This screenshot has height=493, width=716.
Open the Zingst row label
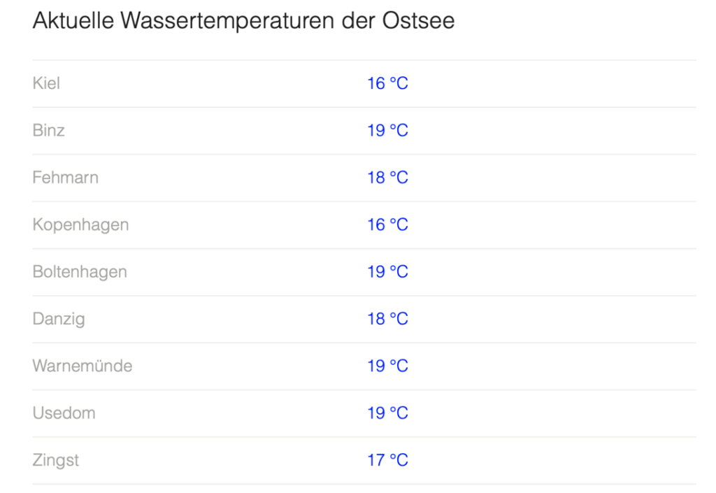pos(55,460)
